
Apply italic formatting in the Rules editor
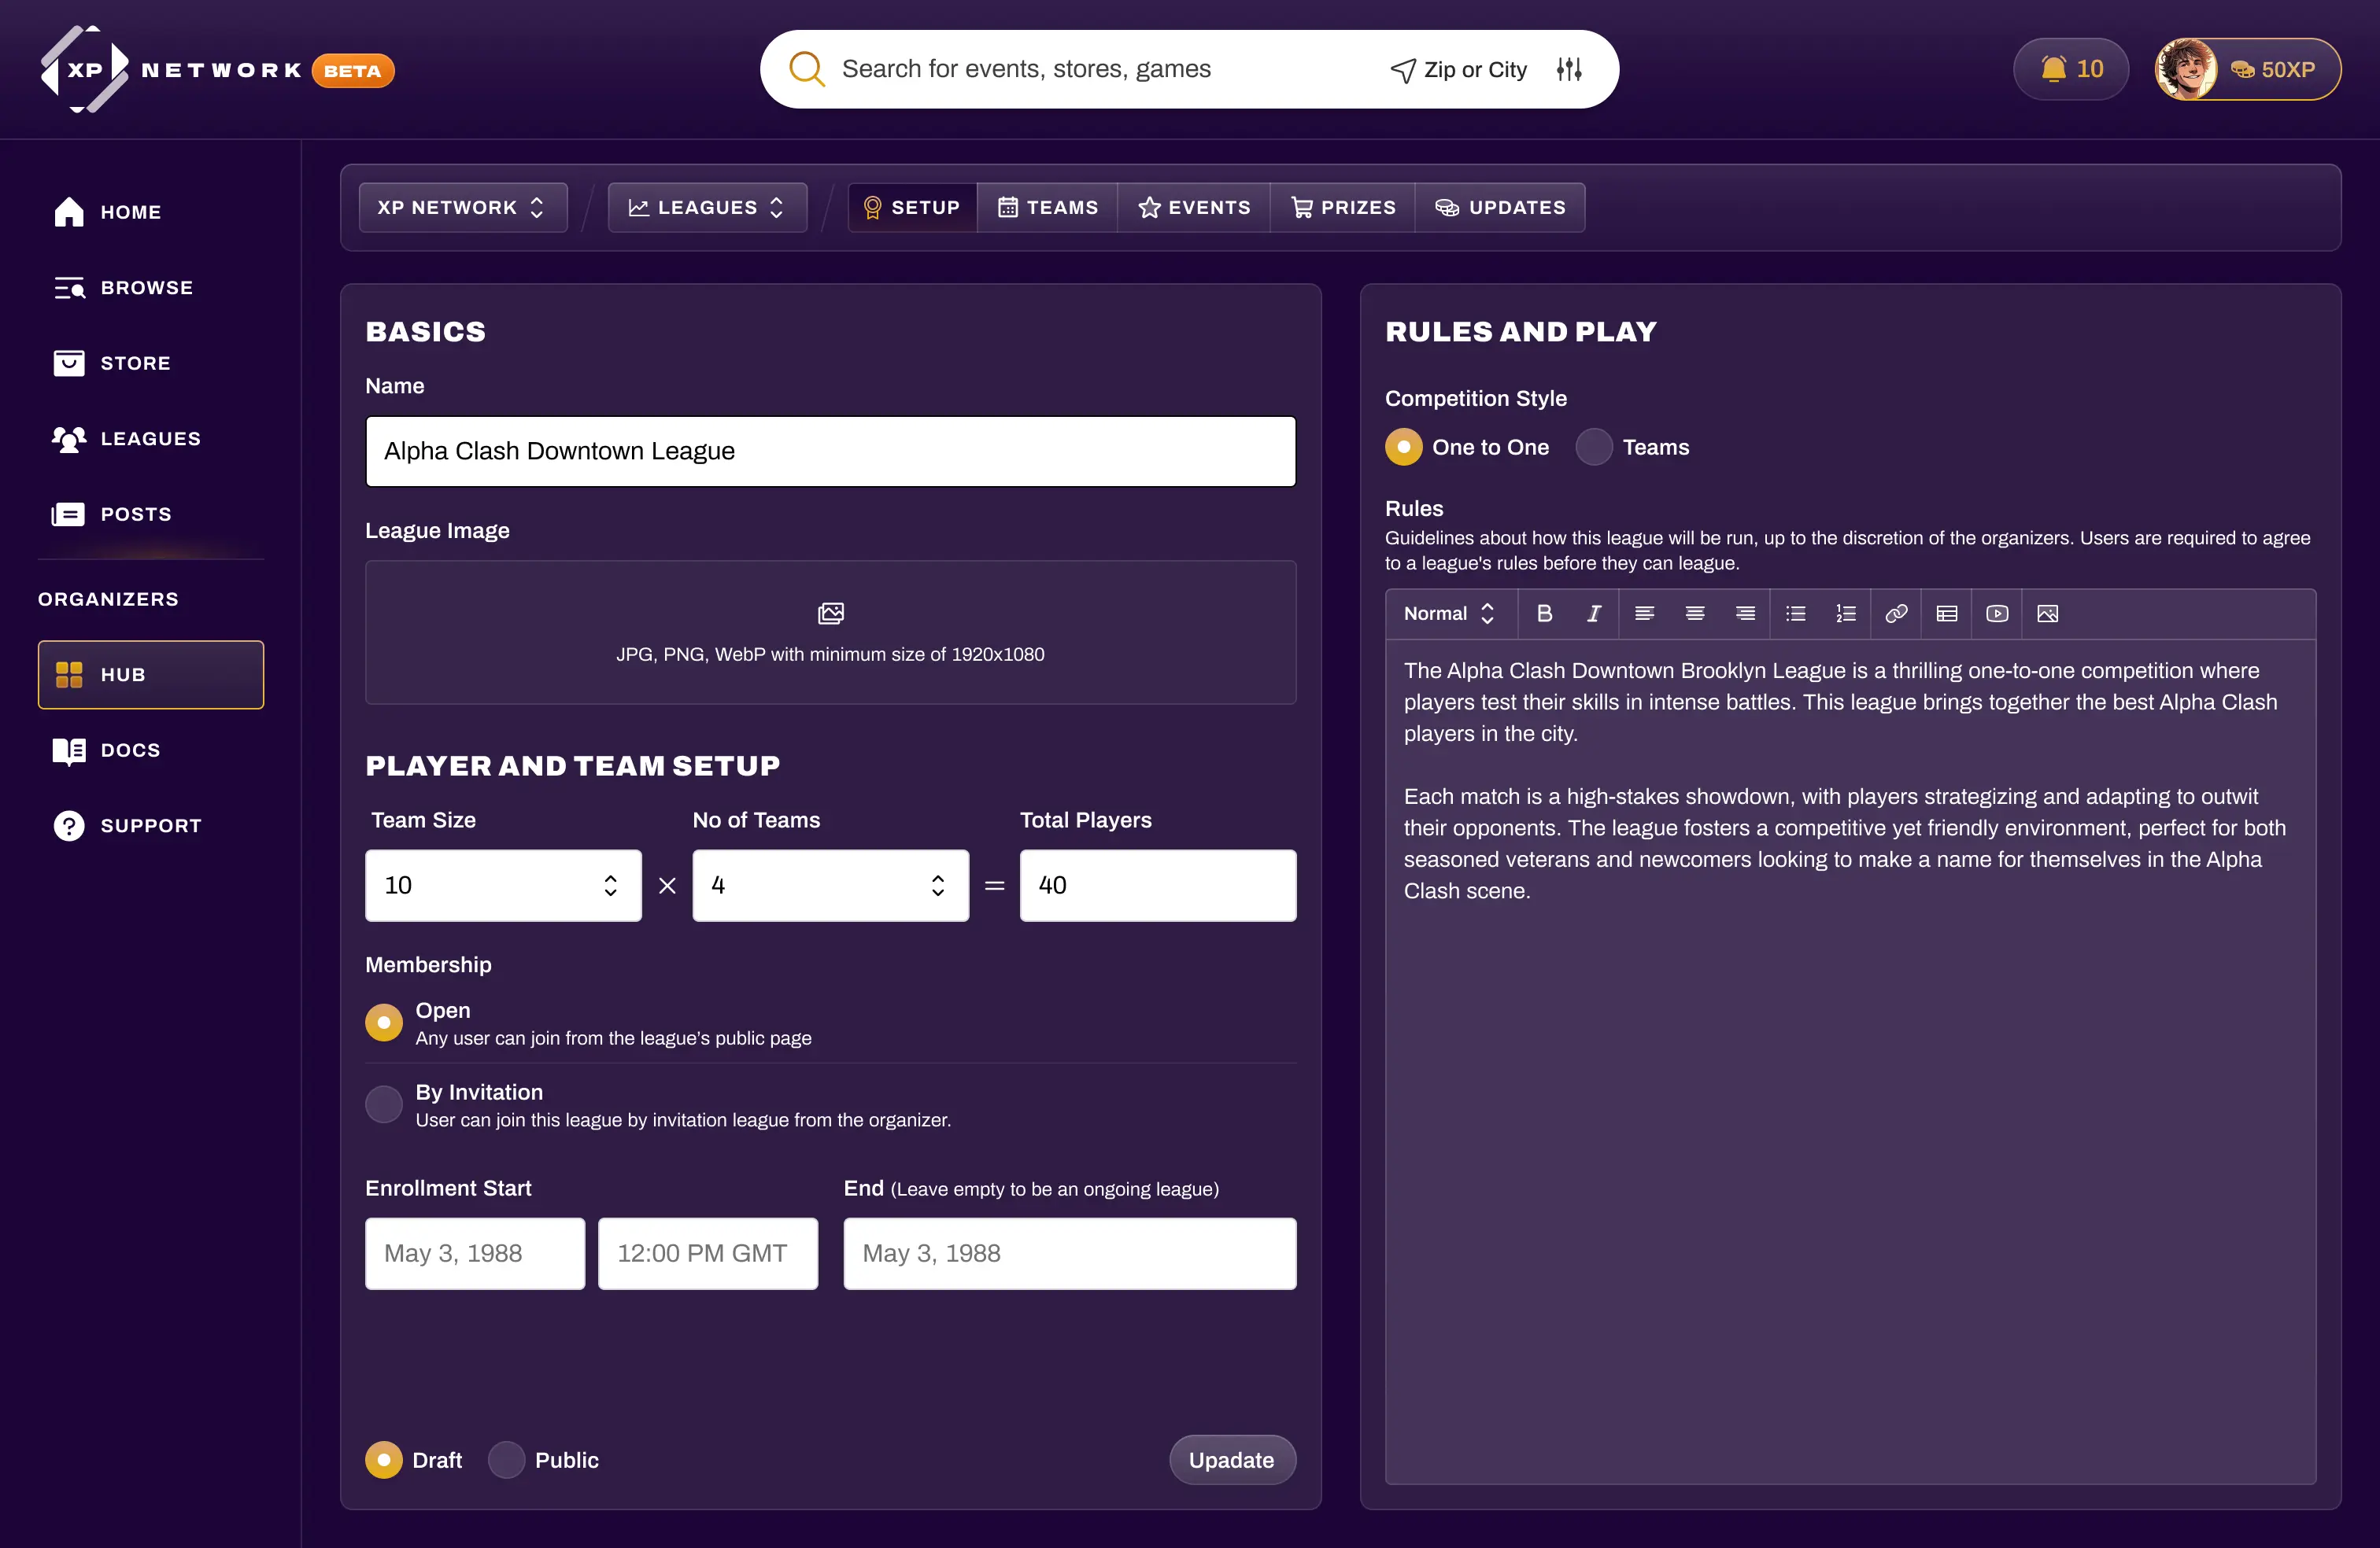[x=1595, y=614]
